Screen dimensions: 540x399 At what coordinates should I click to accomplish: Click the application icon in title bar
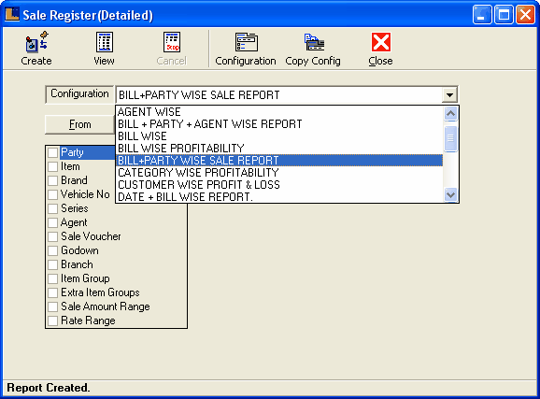pyautogui.click(x=12, y=14)
